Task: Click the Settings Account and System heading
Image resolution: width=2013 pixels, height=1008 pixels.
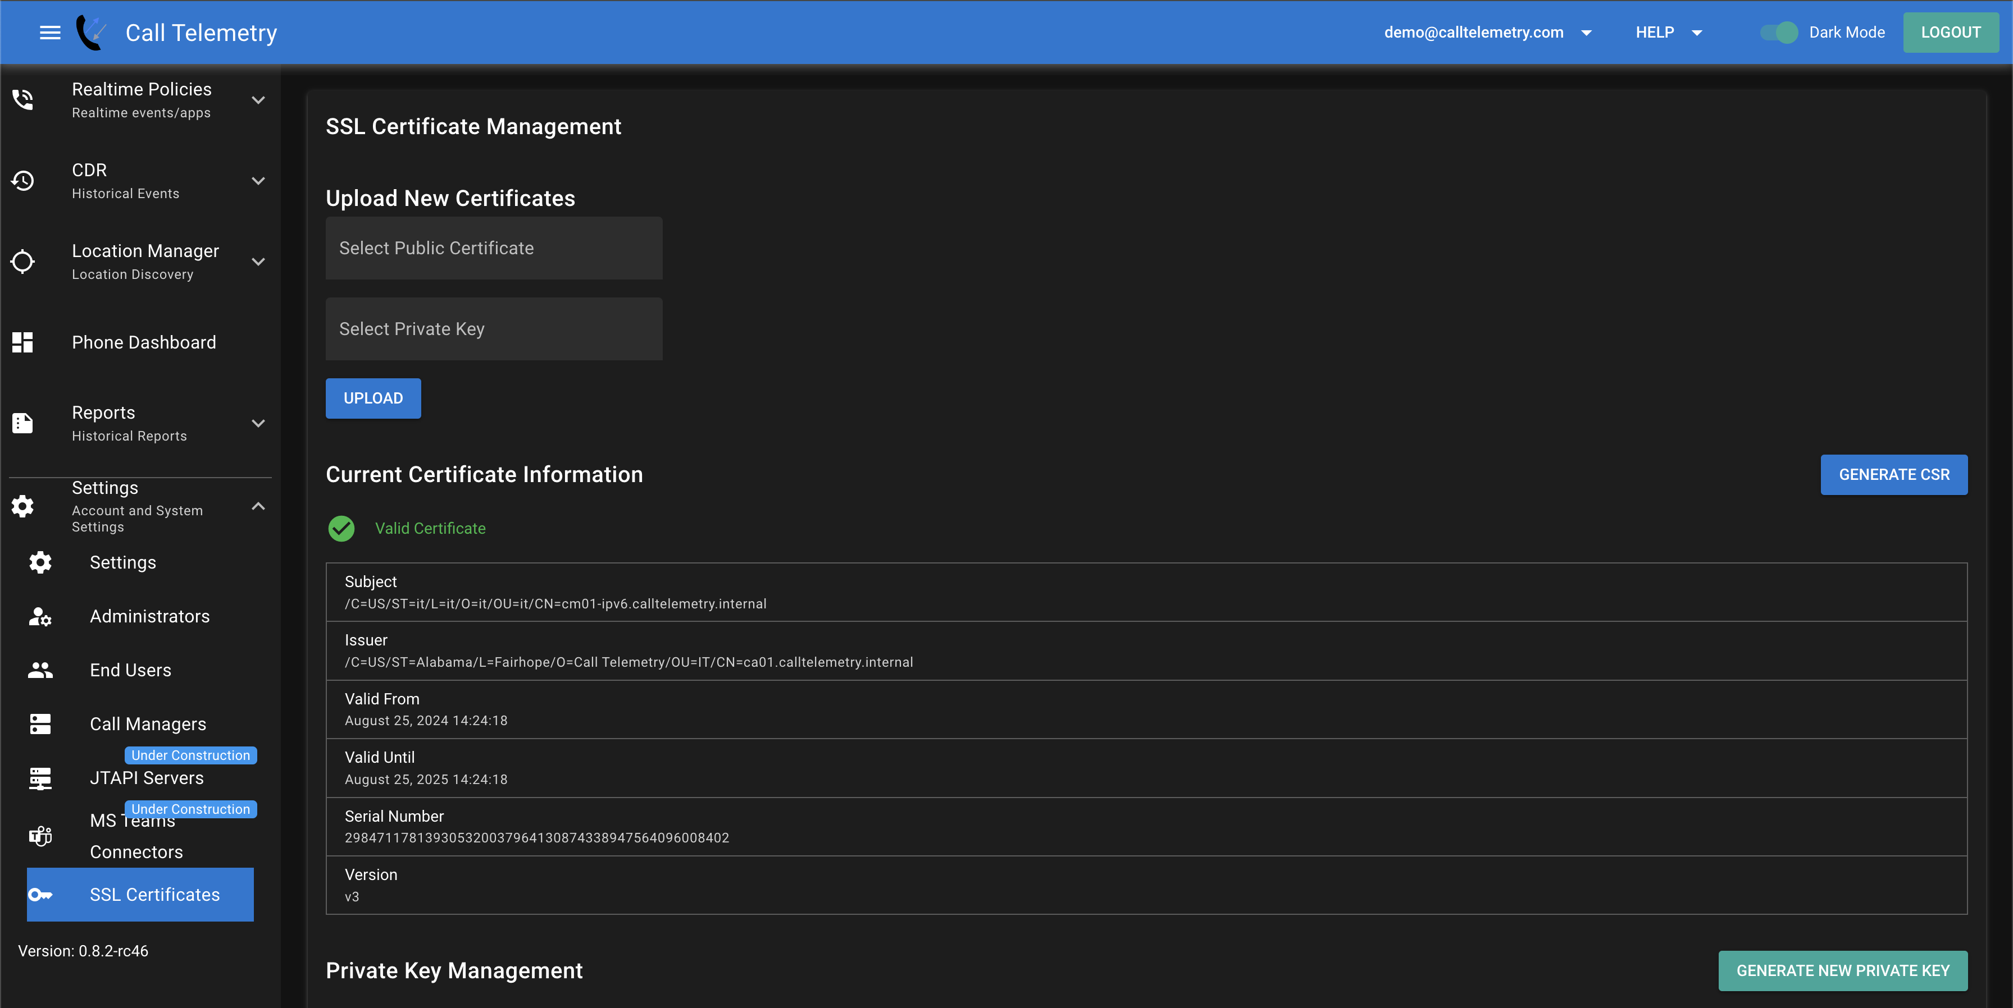Action: click(136, 506)
